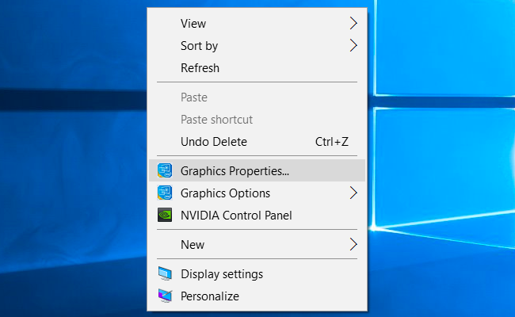This screenshot has height=317, width=515.
Task: Click the Intel icon next to Graphics Options
Action: 165,193
